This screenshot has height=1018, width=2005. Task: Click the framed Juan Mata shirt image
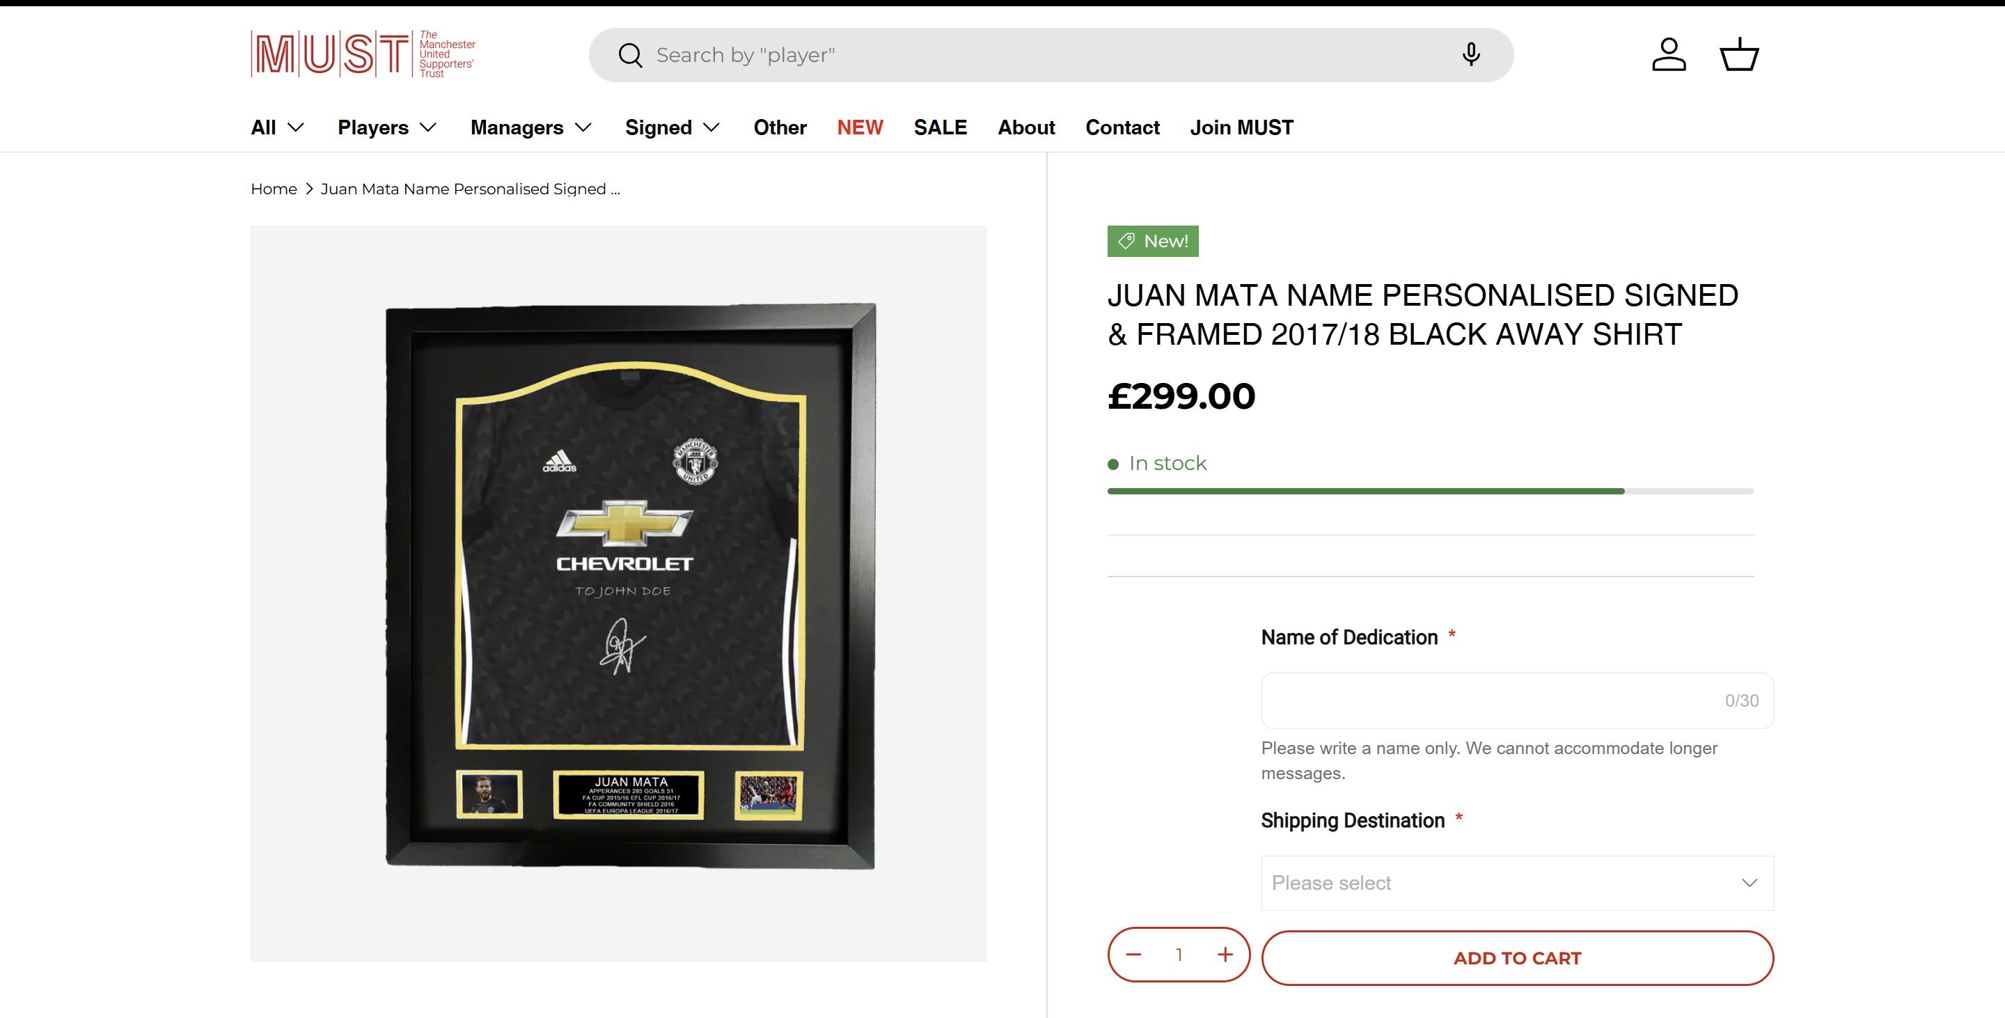tap(631, 586)
